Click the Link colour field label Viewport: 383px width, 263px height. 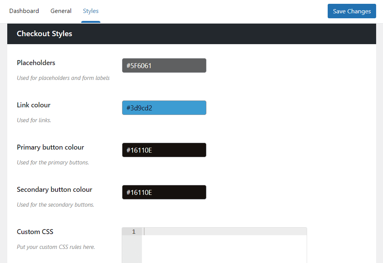point(34,105)
